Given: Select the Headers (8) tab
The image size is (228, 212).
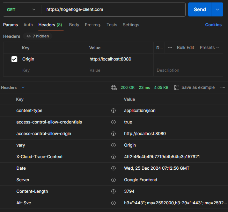Looking at the screenshot, I should pos(50,25).
